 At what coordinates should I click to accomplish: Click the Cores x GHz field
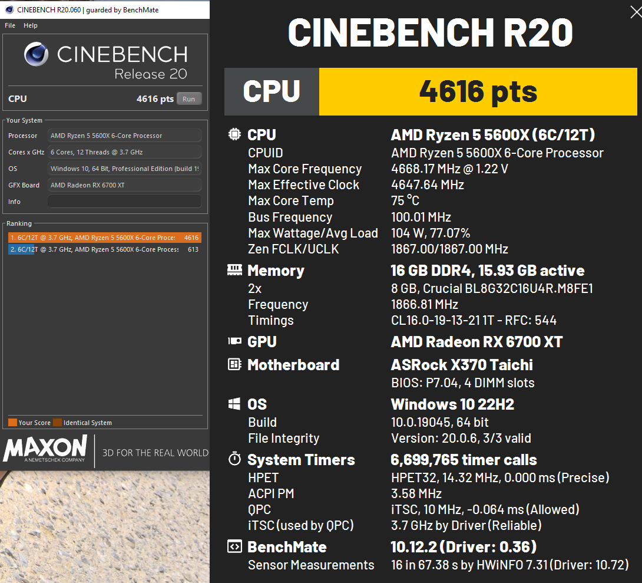point(124,152)
